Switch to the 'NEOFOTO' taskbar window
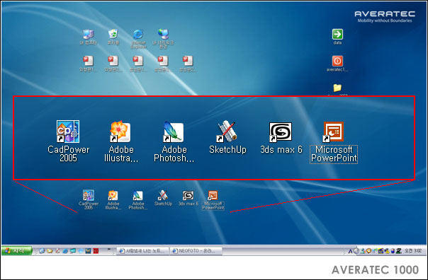The width and height of the screenshot is (428, 280). click(196, 251)
